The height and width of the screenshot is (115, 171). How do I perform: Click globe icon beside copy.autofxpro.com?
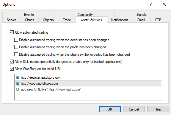pyautogui.click(x=18, y=83)
